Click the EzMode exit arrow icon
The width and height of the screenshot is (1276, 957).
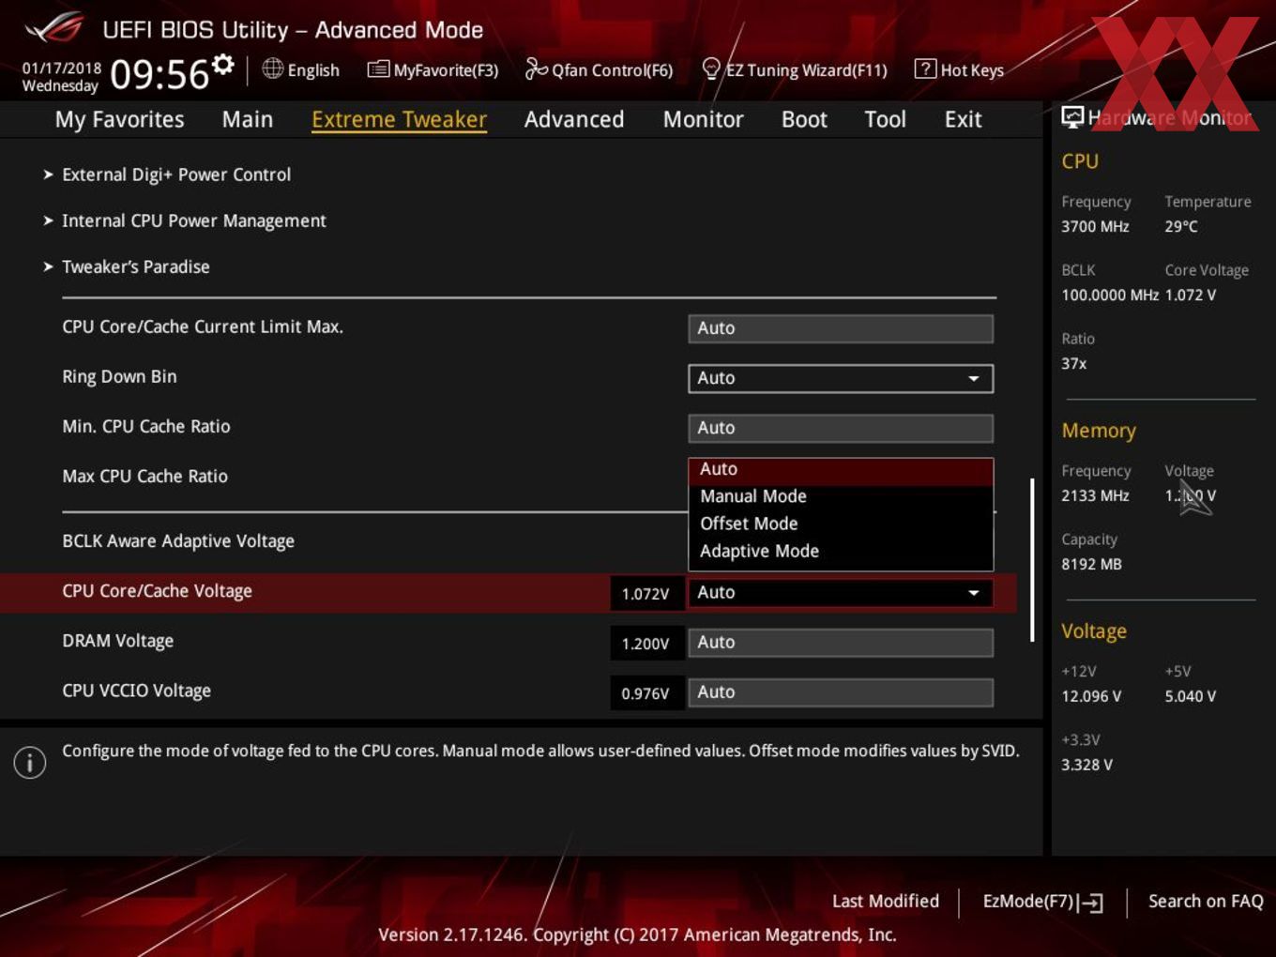coord(1090,903)
